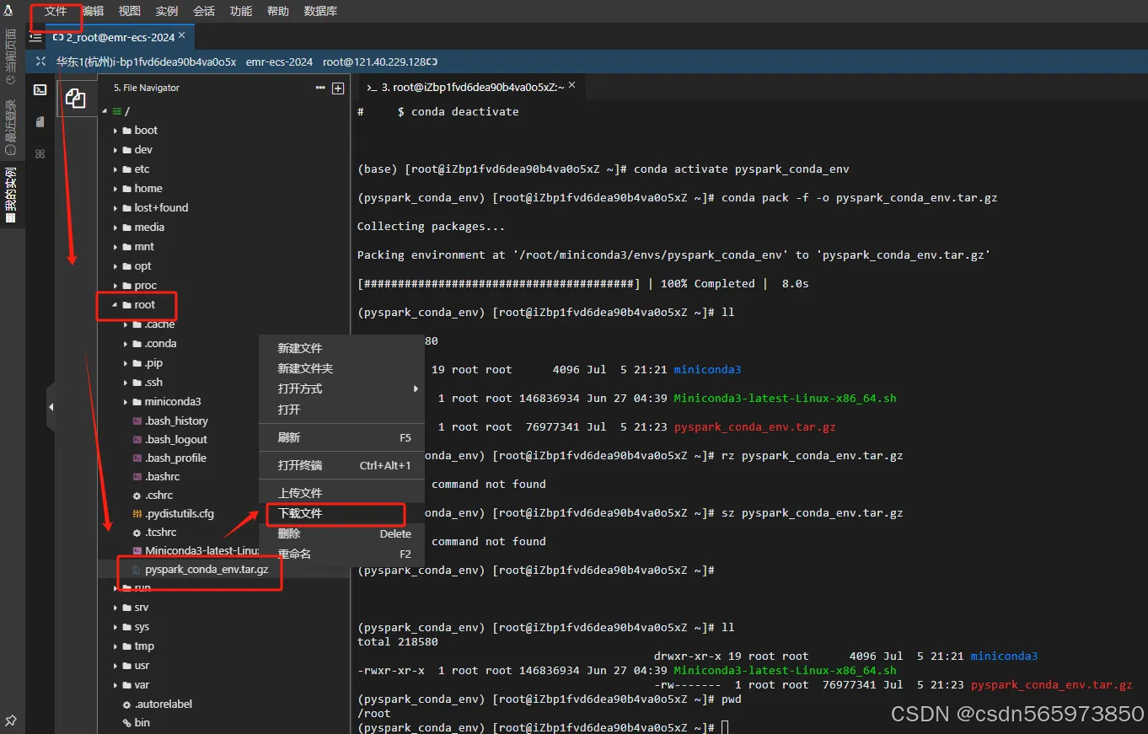Select 上传文件 in the context menu
1148x734 pixels.
pos(341,493)
